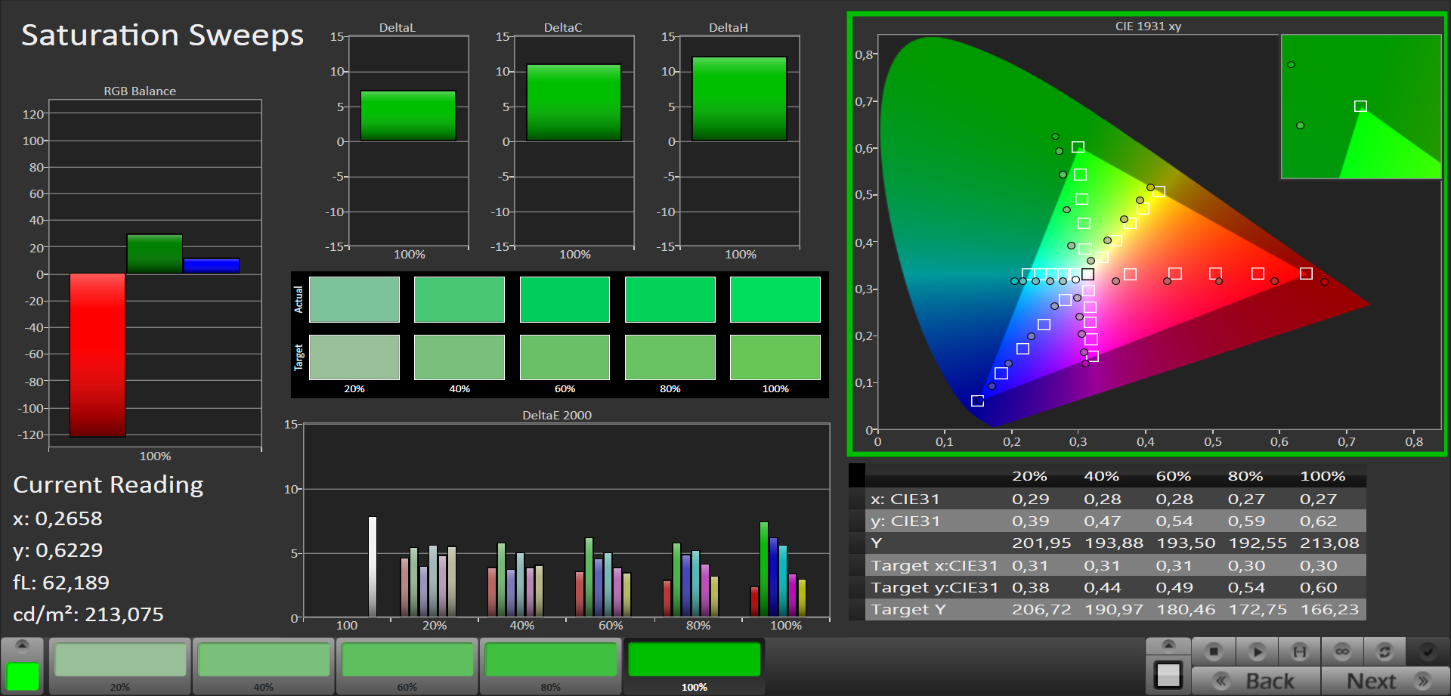Viewport: 1451px width, 696px height.
Task: Go to the next page with Next
Action: [1386, 681]
